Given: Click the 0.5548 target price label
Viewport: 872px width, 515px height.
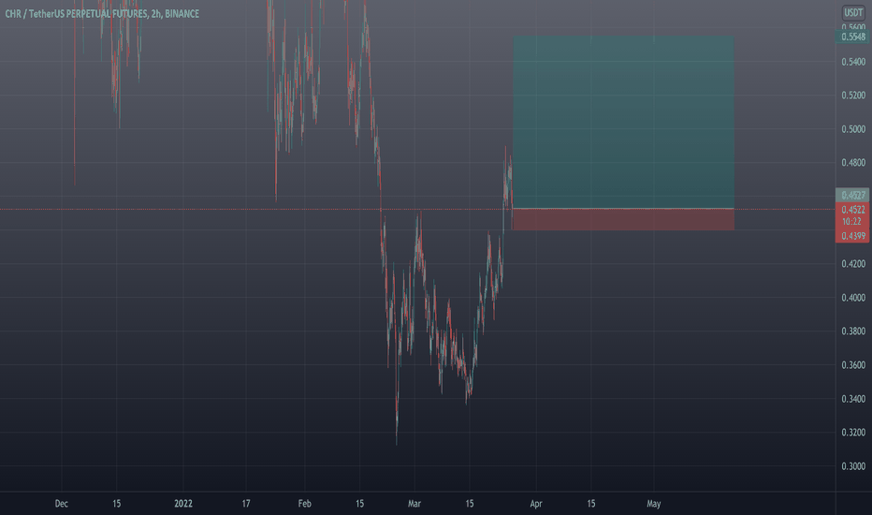Looking at the screenshot, I should pyautogui.click(x=852, y=37).
